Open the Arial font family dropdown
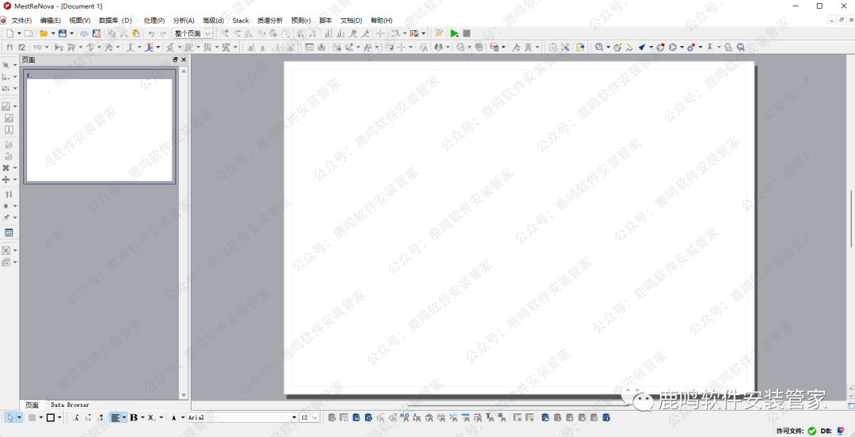 tap(241, 417)
